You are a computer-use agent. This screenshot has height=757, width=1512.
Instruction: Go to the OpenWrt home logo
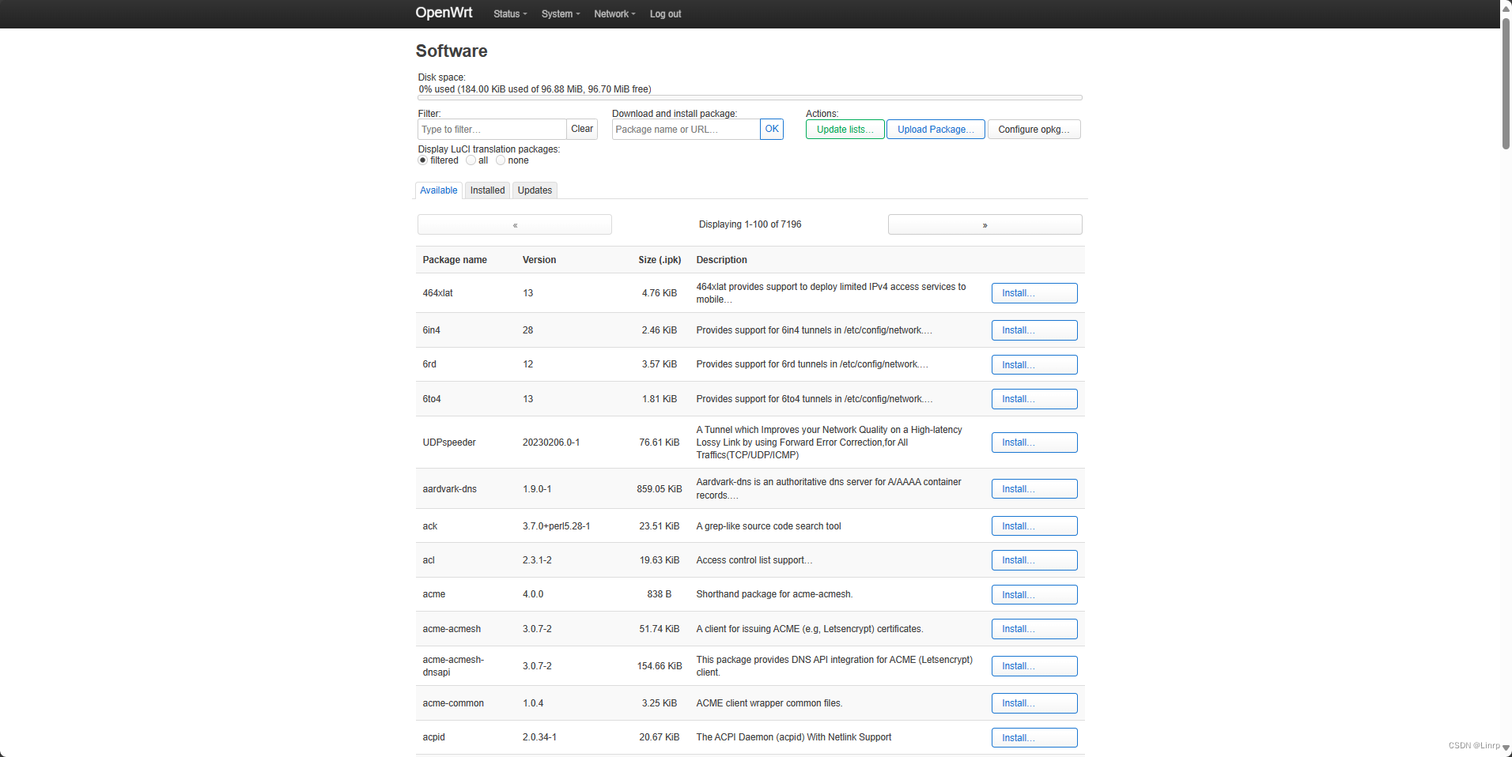coord(444,13)
